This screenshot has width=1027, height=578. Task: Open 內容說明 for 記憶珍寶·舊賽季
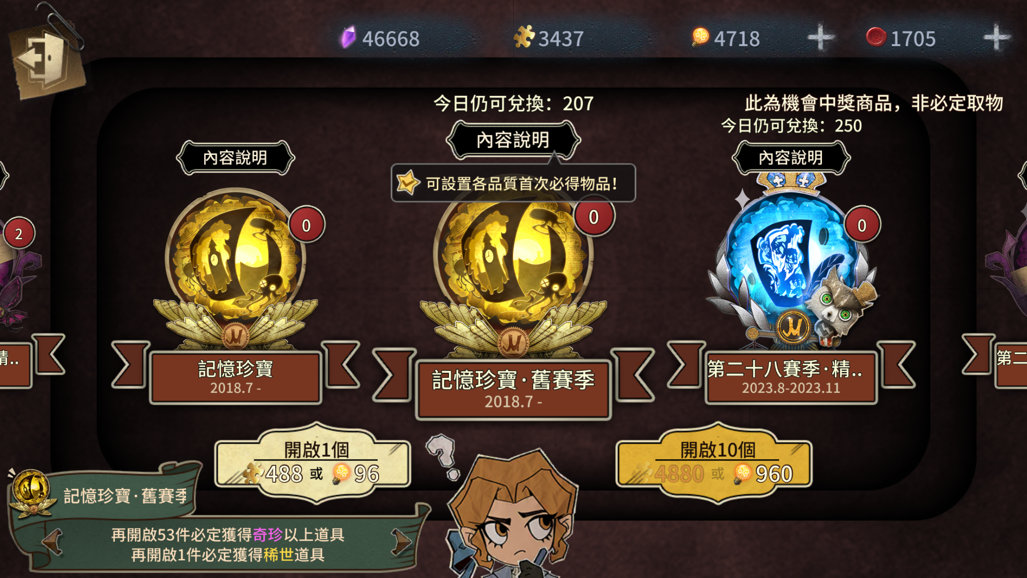513,140
